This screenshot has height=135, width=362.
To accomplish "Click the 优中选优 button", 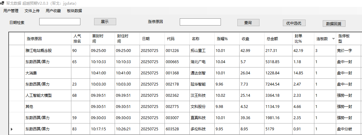I will 294,23.
